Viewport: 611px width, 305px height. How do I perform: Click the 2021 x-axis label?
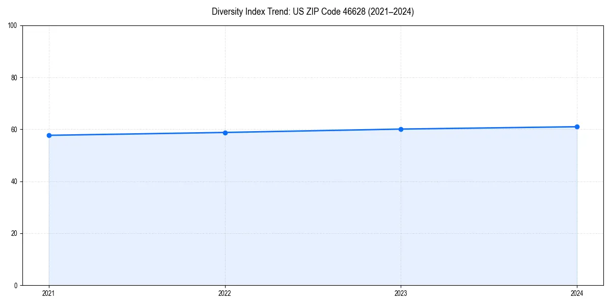(x=48, y=293)
